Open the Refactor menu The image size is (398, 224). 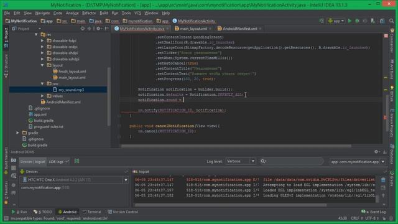(x=89, y=13)
